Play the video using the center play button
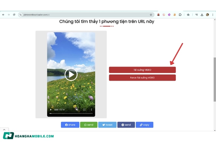This screenshot has width=216, height=143. [x=71, y=75]
